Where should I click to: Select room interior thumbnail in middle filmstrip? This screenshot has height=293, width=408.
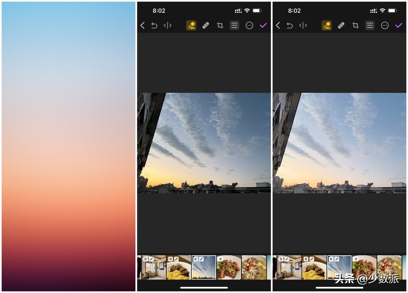click(154, 267)
